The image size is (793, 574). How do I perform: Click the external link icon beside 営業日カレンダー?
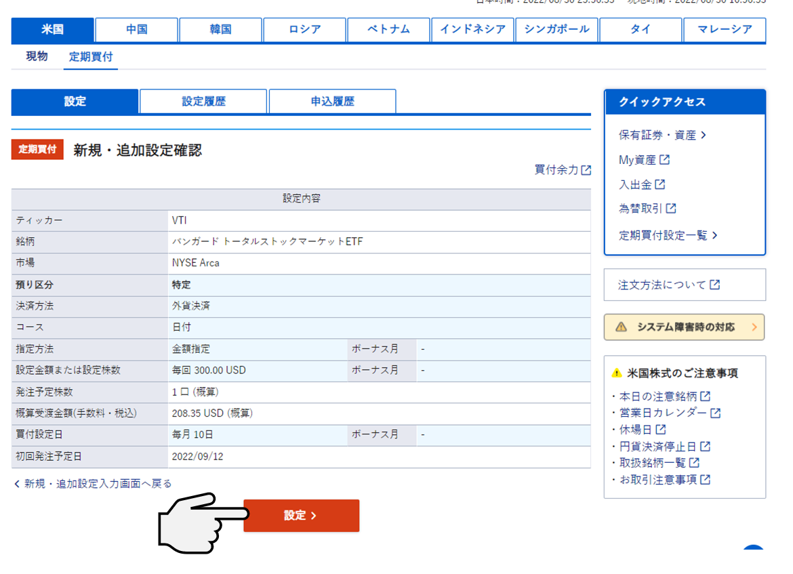(x=716, y=412)
